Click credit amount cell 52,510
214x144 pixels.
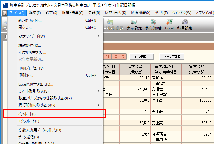point(197,123)
